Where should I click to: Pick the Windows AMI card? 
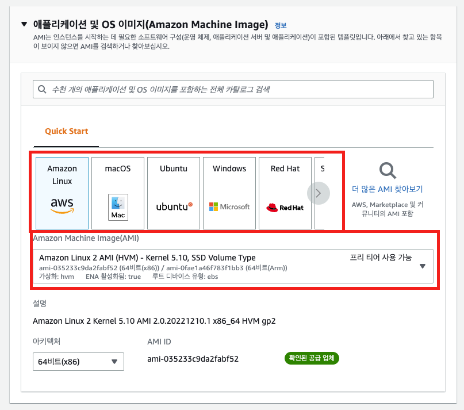pos(229,193)
